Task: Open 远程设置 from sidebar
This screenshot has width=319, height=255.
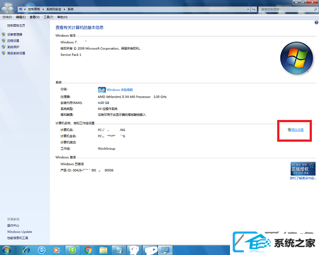Action: pos(13,41)
